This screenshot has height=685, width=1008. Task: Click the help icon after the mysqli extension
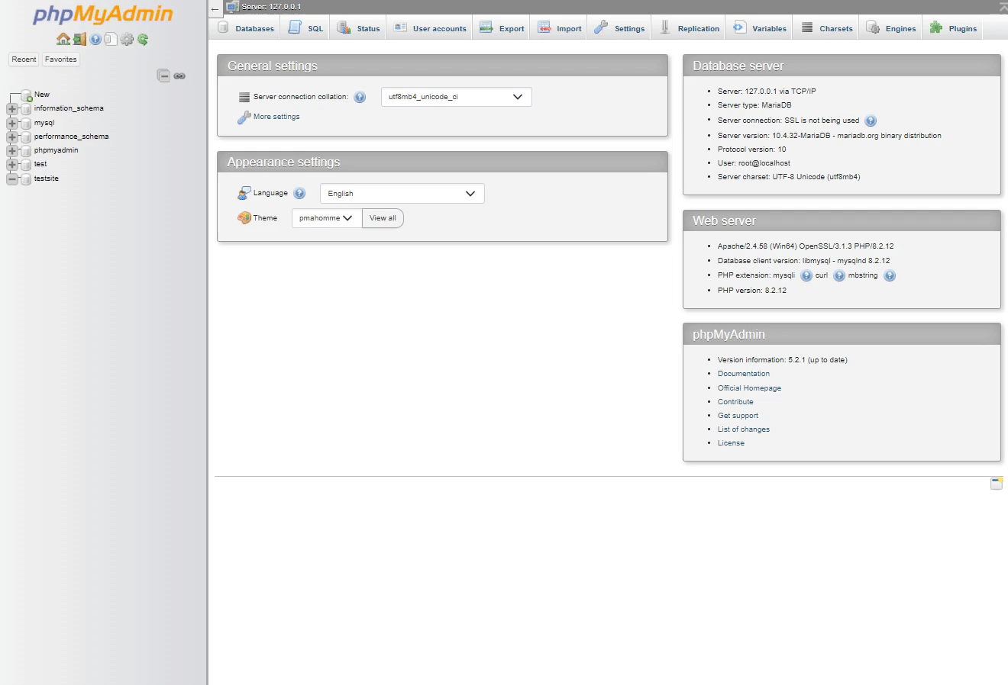[806, 276]
